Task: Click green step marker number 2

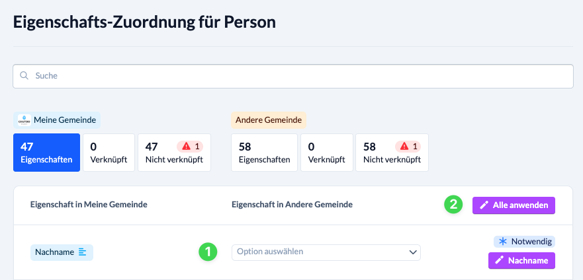Action: [x=453, y=205]
